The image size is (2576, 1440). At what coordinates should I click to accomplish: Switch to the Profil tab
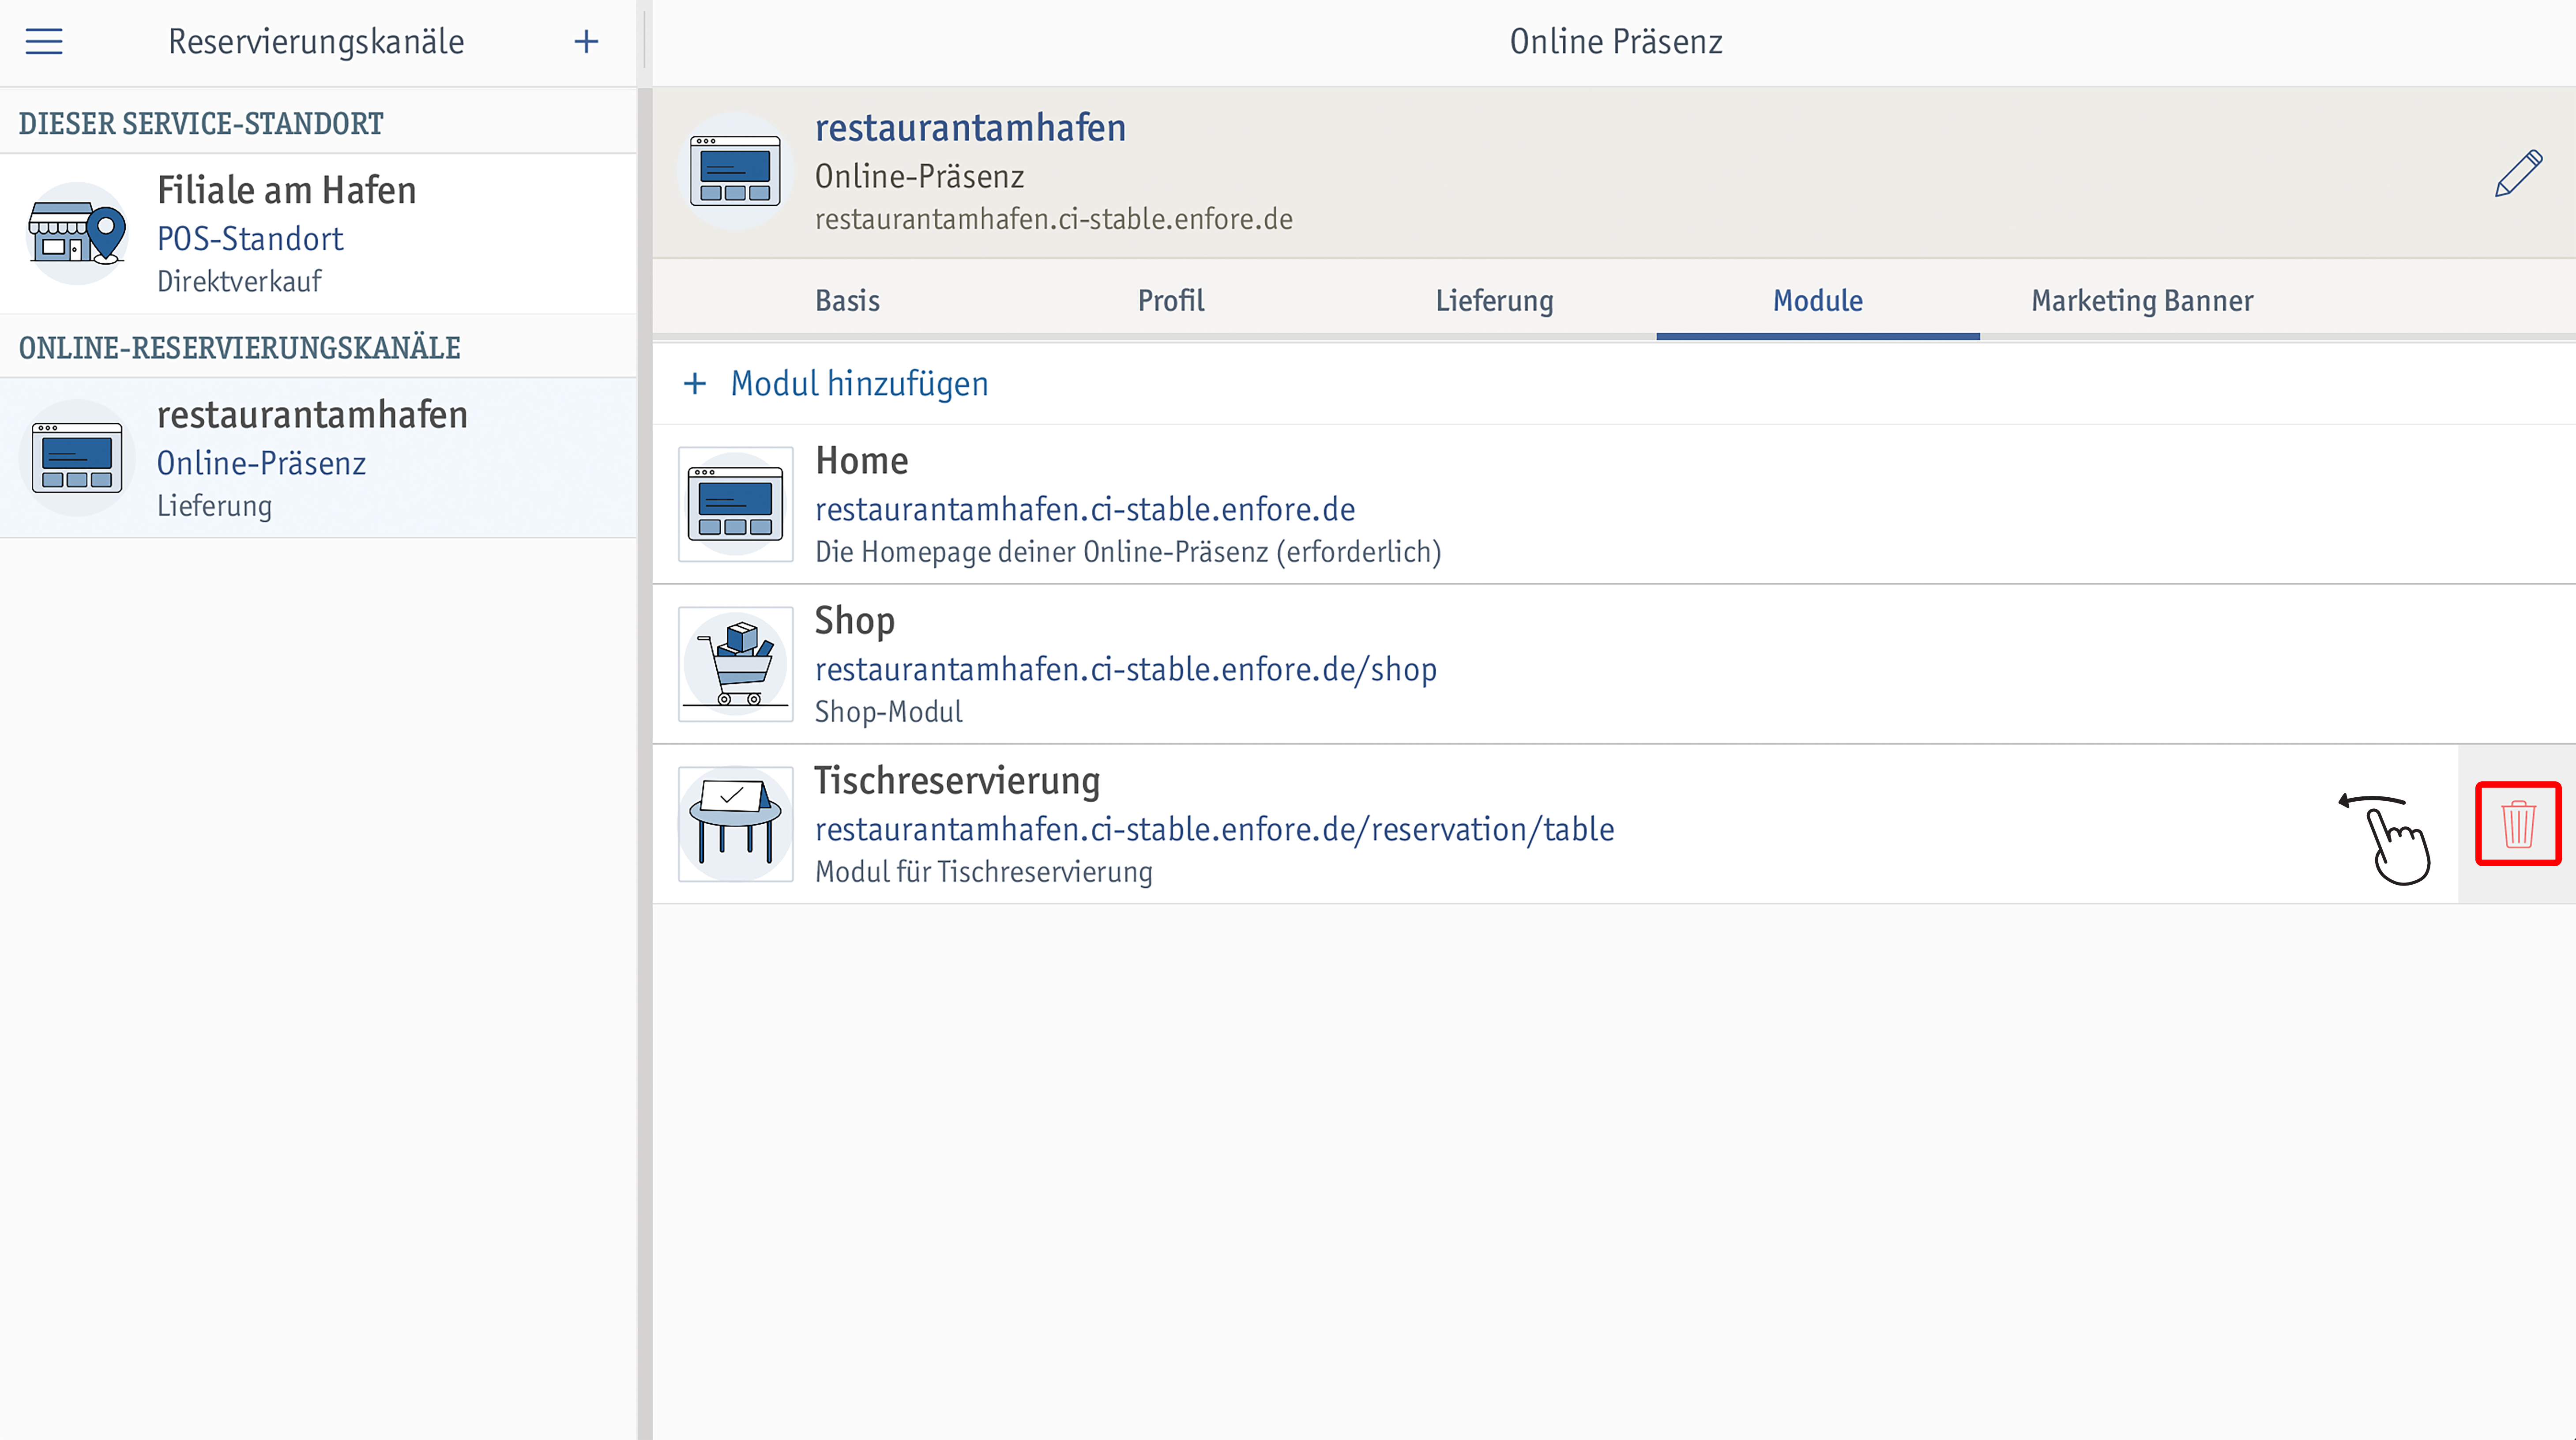pos(1170,300)
